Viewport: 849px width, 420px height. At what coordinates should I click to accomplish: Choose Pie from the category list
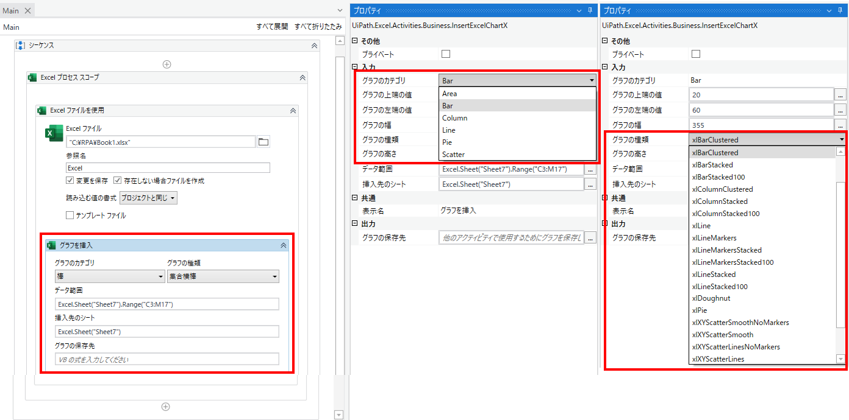pyautogui.click(x=517, y=142)
